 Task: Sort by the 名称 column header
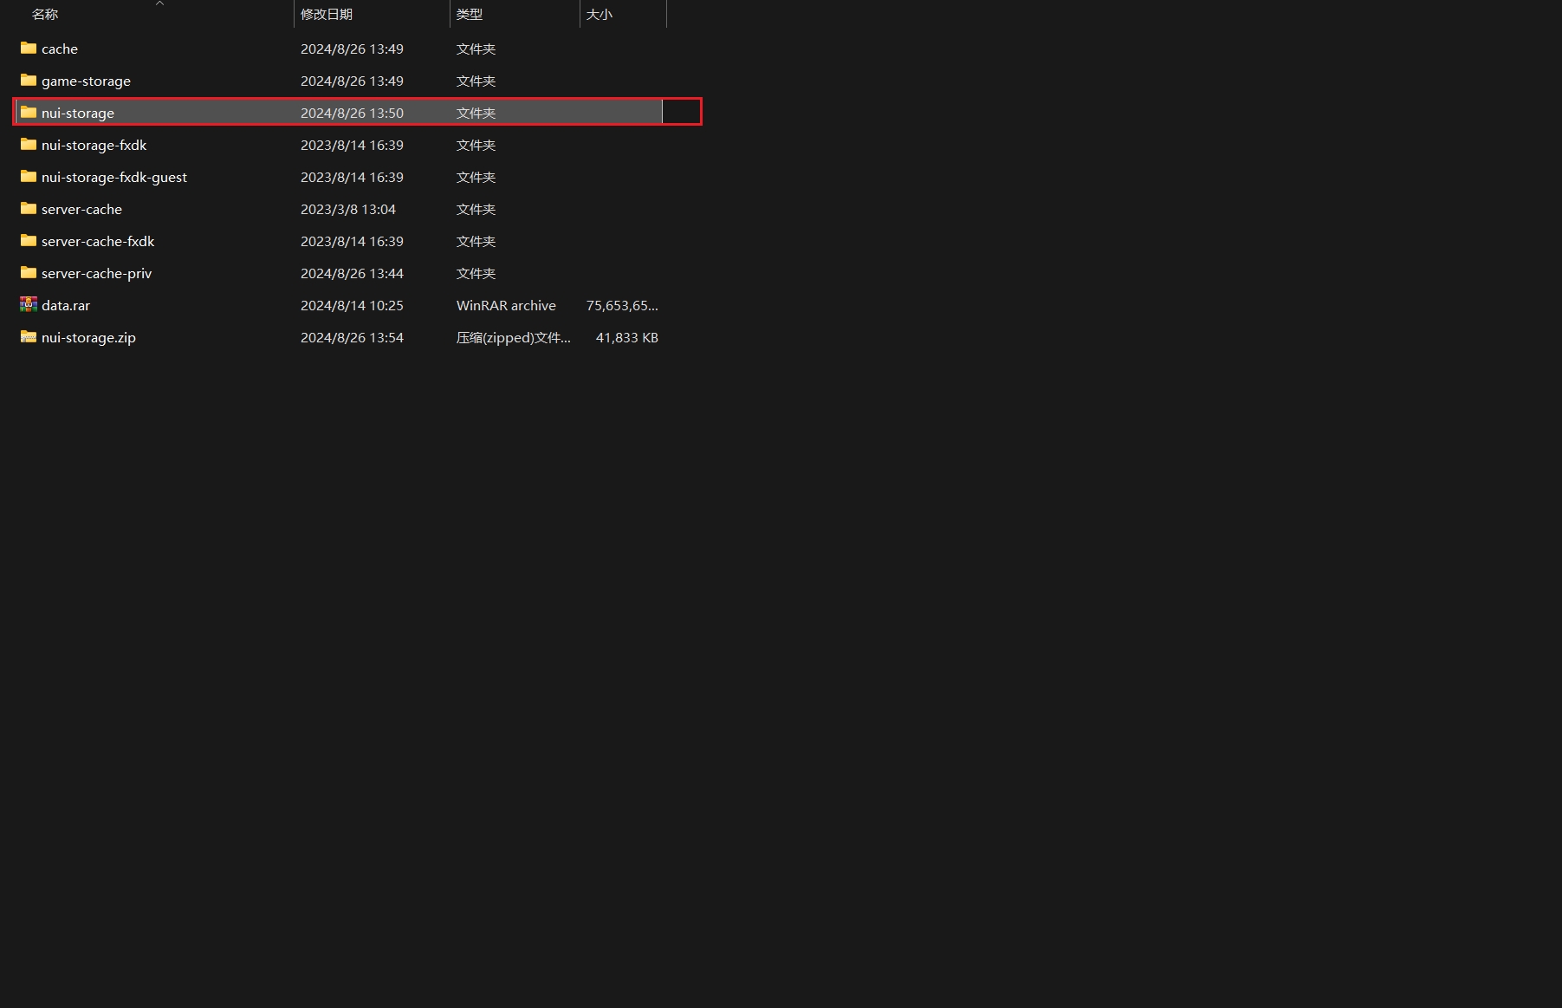[x=45, y=15]
